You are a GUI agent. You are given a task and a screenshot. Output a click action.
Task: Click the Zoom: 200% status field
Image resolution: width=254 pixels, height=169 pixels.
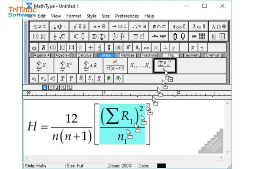pos(121,166)
